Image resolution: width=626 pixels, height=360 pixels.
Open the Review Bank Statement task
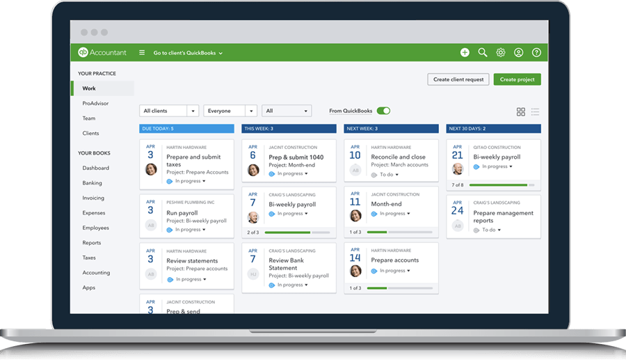pos(287,264)
